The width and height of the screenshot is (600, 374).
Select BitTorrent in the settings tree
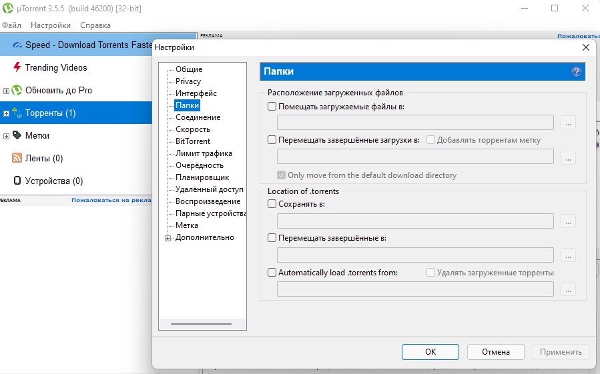(193, 141)
